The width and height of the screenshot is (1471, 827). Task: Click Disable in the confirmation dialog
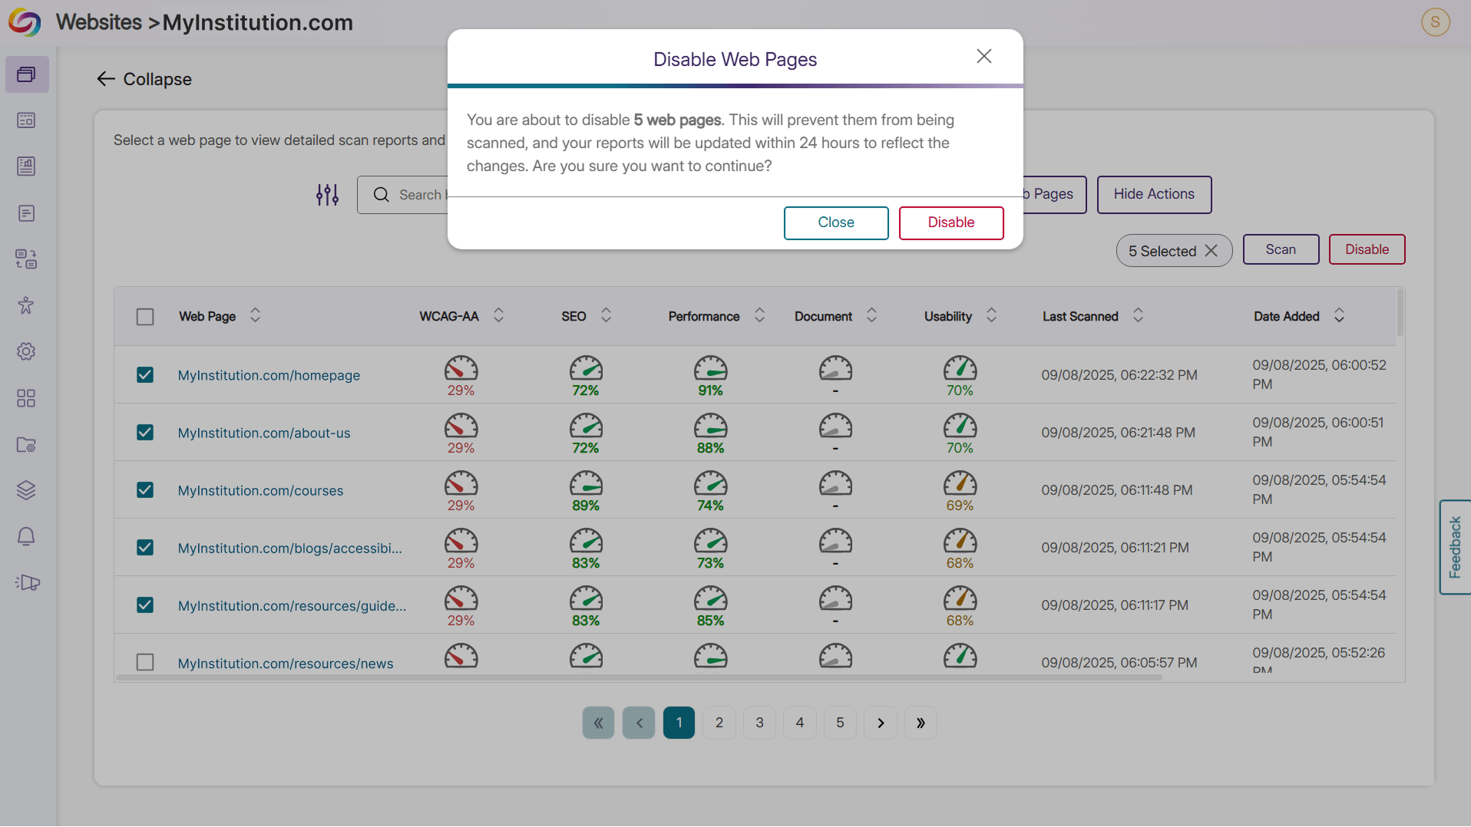951,222
